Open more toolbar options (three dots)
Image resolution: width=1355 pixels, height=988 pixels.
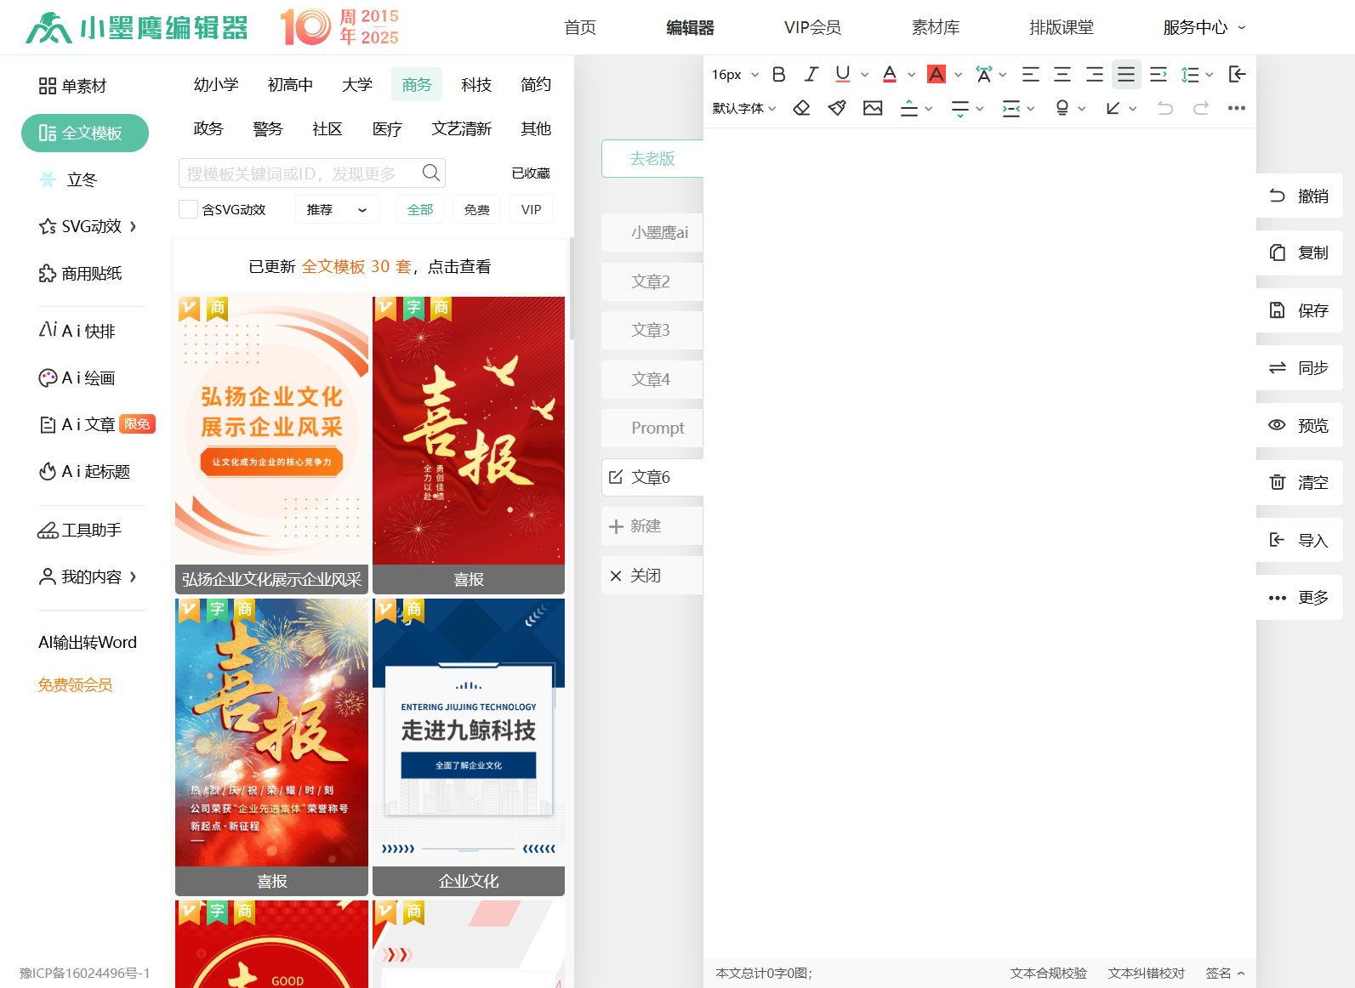(1237, 108)
